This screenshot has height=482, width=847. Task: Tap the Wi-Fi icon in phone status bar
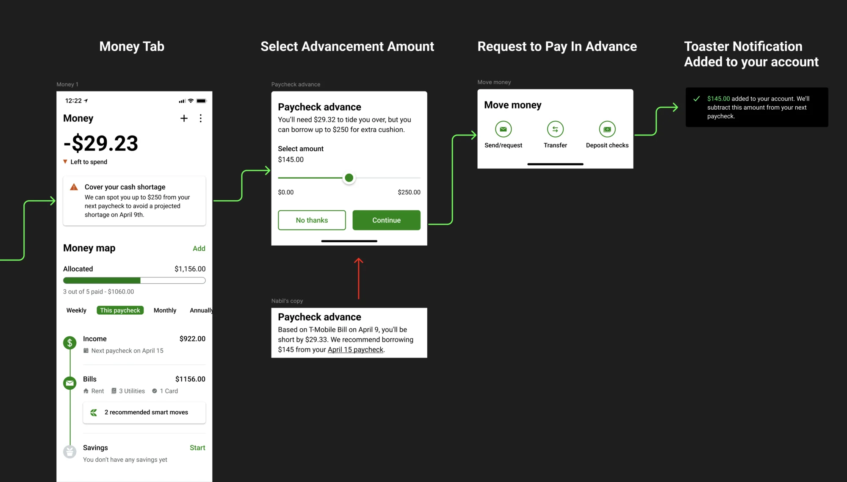(x=191, y=101)
